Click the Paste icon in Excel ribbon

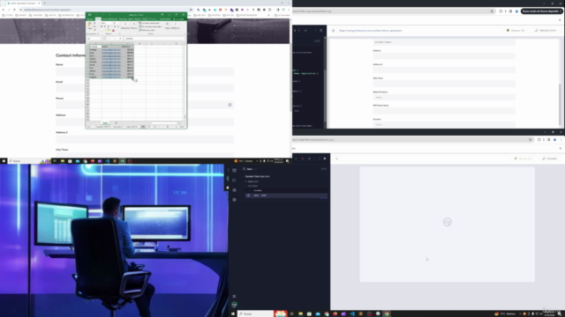(90, 25)
